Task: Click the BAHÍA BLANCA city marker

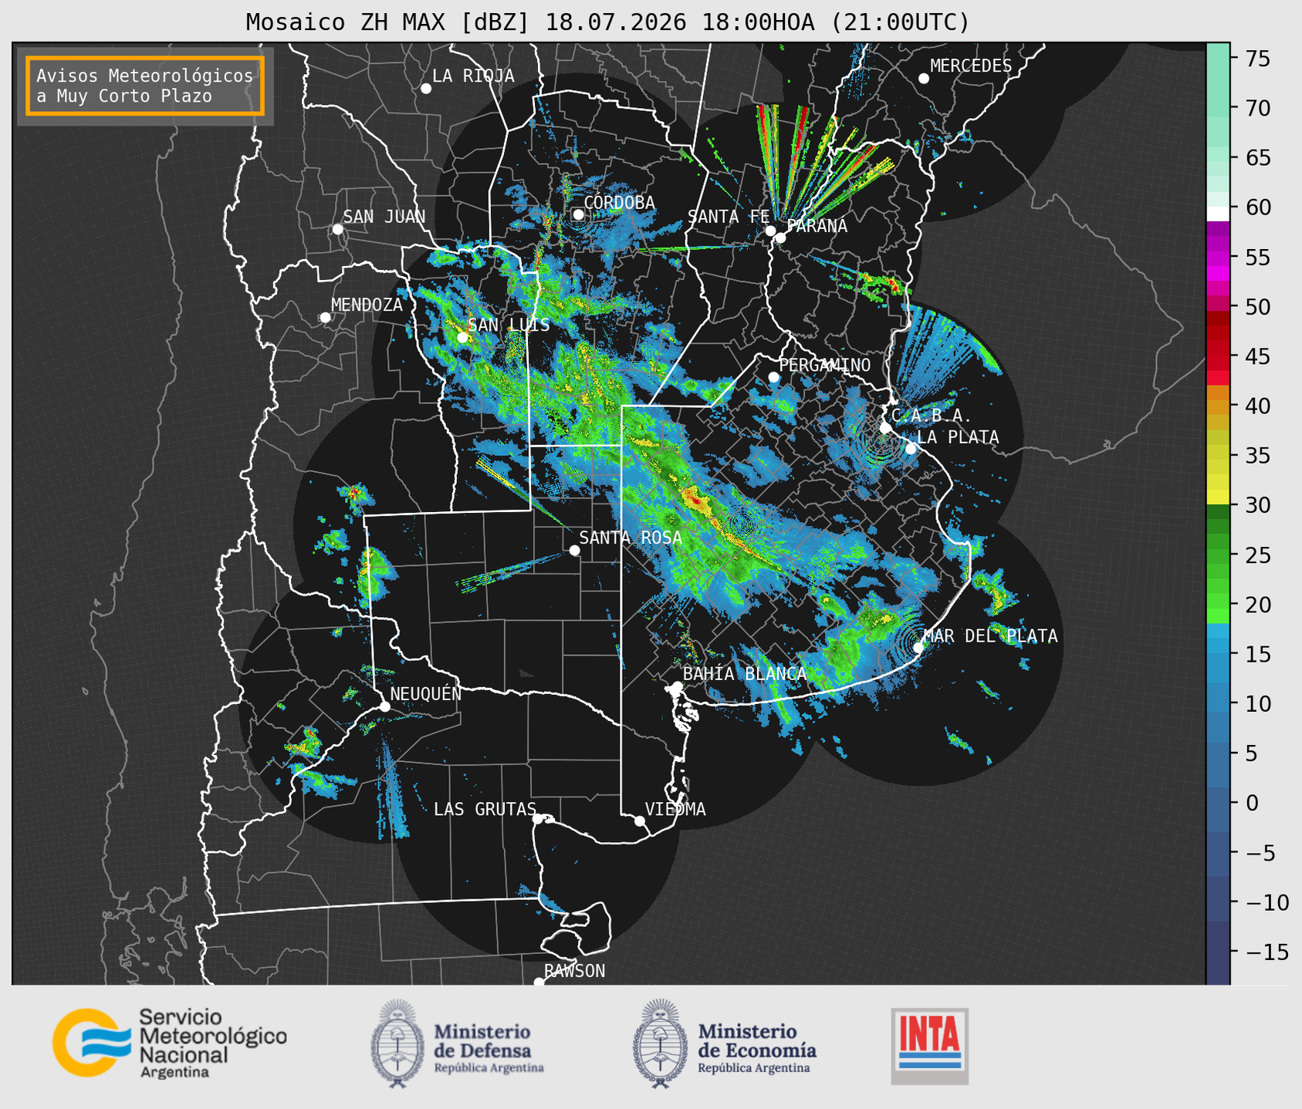Action: [677, 686]
